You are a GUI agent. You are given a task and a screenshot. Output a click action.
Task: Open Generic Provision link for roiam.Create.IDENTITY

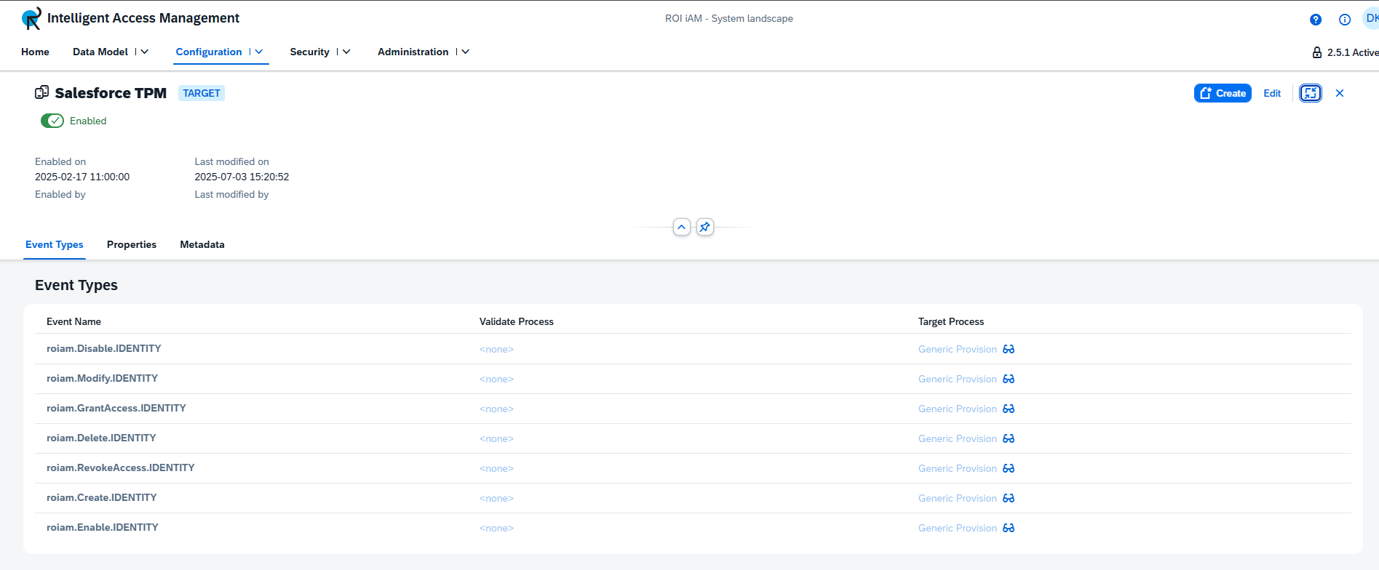coord(958,498)
